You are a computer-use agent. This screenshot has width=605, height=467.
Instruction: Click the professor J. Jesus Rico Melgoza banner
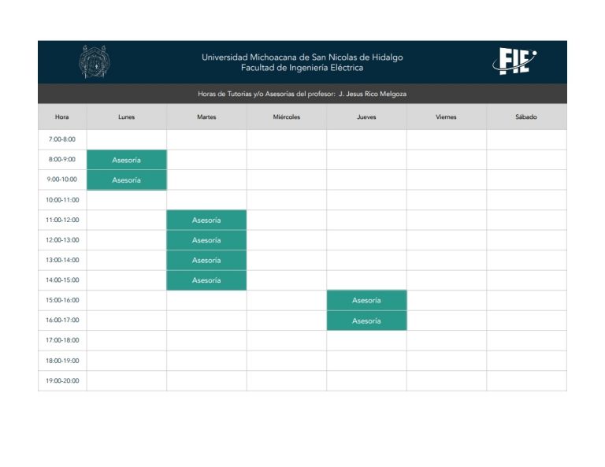pyautogui.click(x=302, y=94)
